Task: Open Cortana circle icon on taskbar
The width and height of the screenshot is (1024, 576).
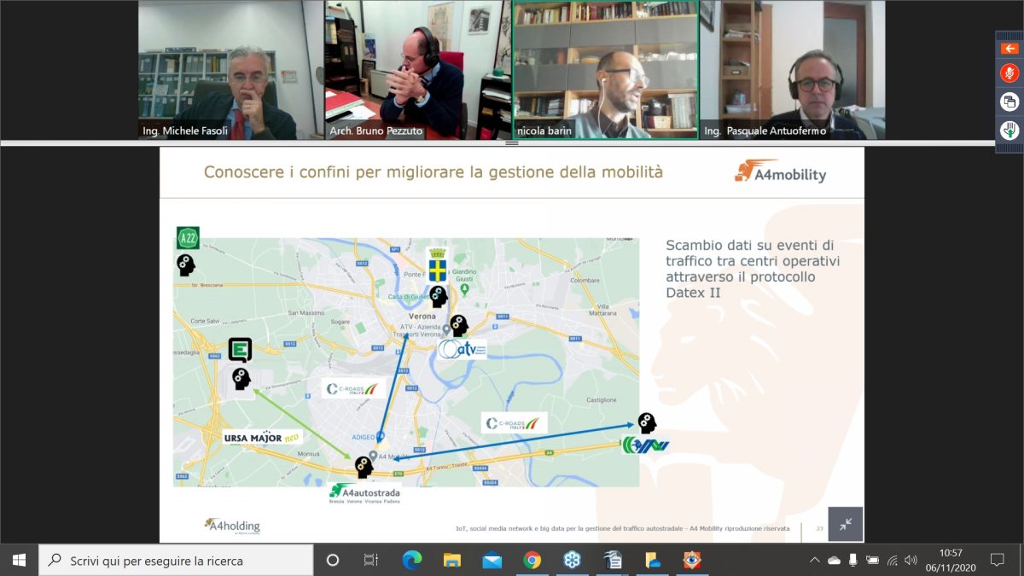Action: [x=333, y=561]
